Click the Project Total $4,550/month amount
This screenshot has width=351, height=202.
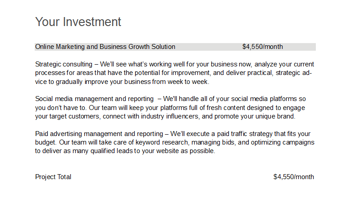point(293,177)
